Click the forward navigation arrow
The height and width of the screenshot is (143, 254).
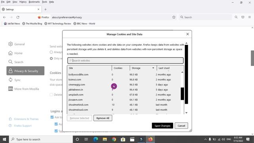(x=11, y=17)
